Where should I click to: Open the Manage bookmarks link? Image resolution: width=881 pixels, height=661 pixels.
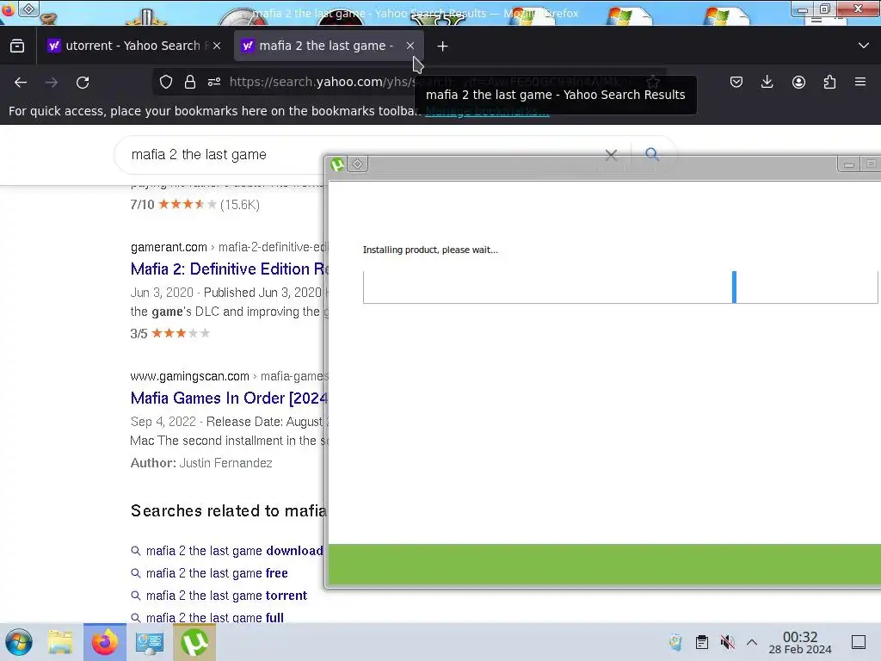[x=487, y=111]
